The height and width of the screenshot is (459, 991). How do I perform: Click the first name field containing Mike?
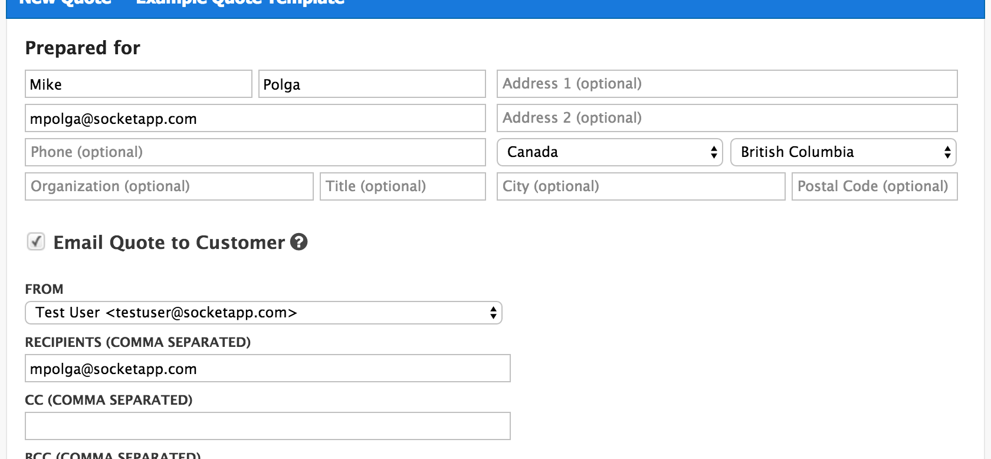tap(139, 84)
